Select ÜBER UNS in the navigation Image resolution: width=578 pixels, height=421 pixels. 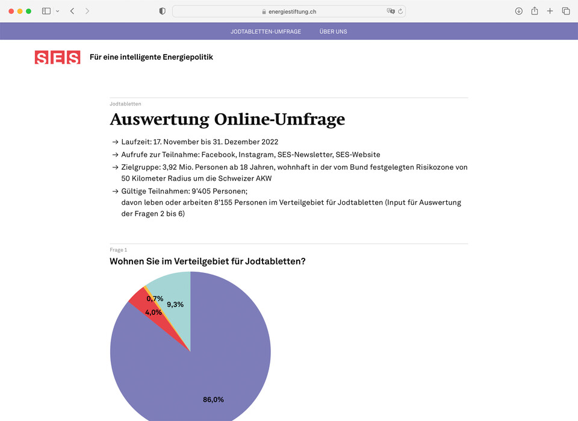click(333, 31)
